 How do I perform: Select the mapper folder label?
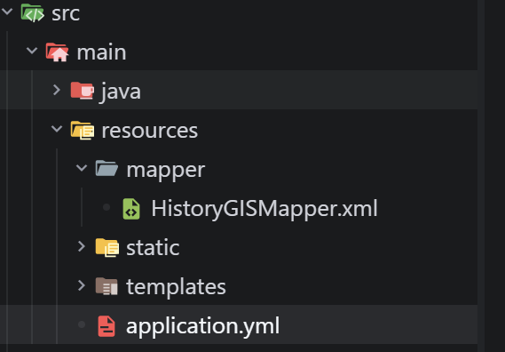(x=166, y=171)
